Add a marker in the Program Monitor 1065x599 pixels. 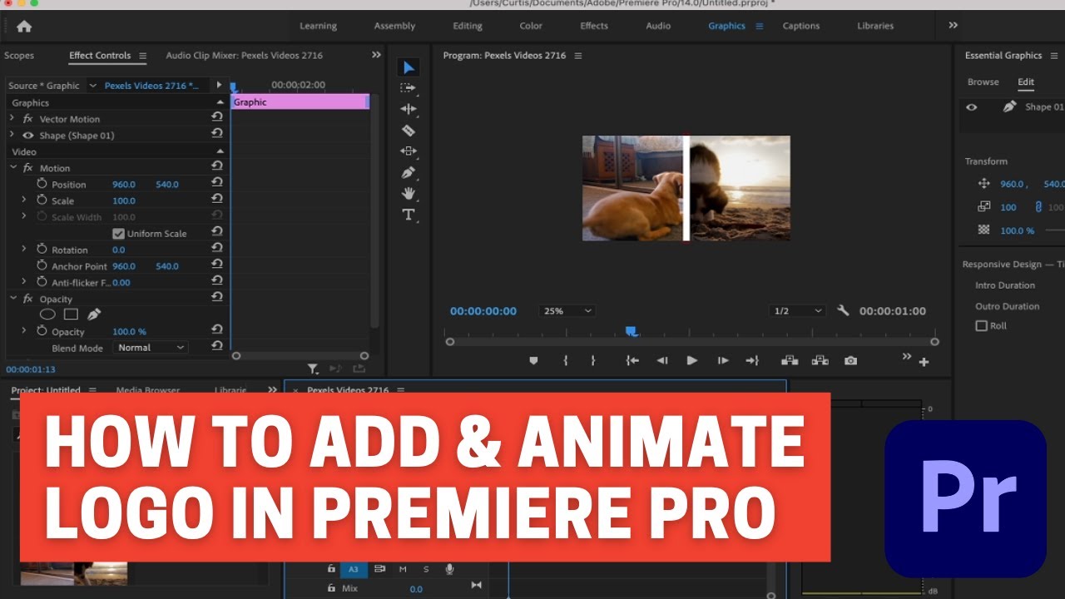point(533,360)
